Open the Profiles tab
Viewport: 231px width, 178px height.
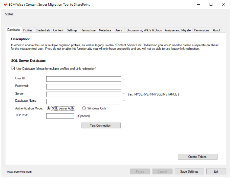[28, 30]
